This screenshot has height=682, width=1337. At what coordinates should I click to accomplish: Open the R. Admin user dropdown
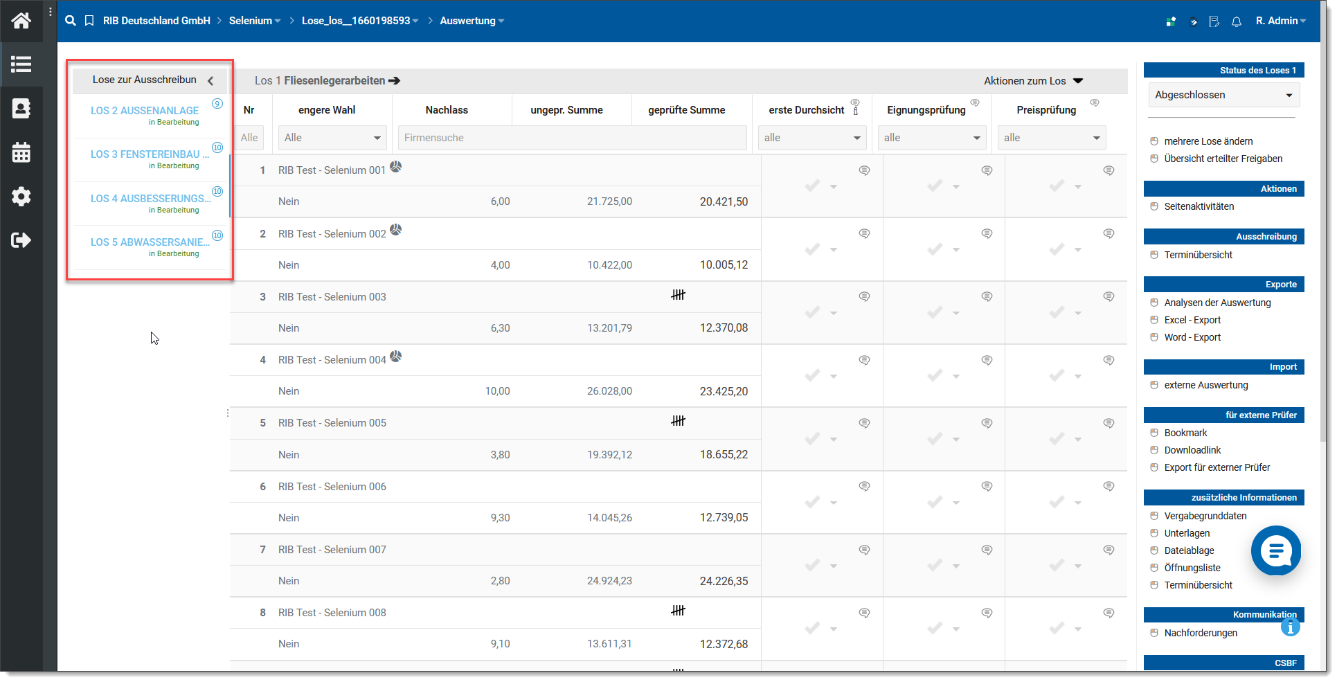click(x=1281, y=21)
